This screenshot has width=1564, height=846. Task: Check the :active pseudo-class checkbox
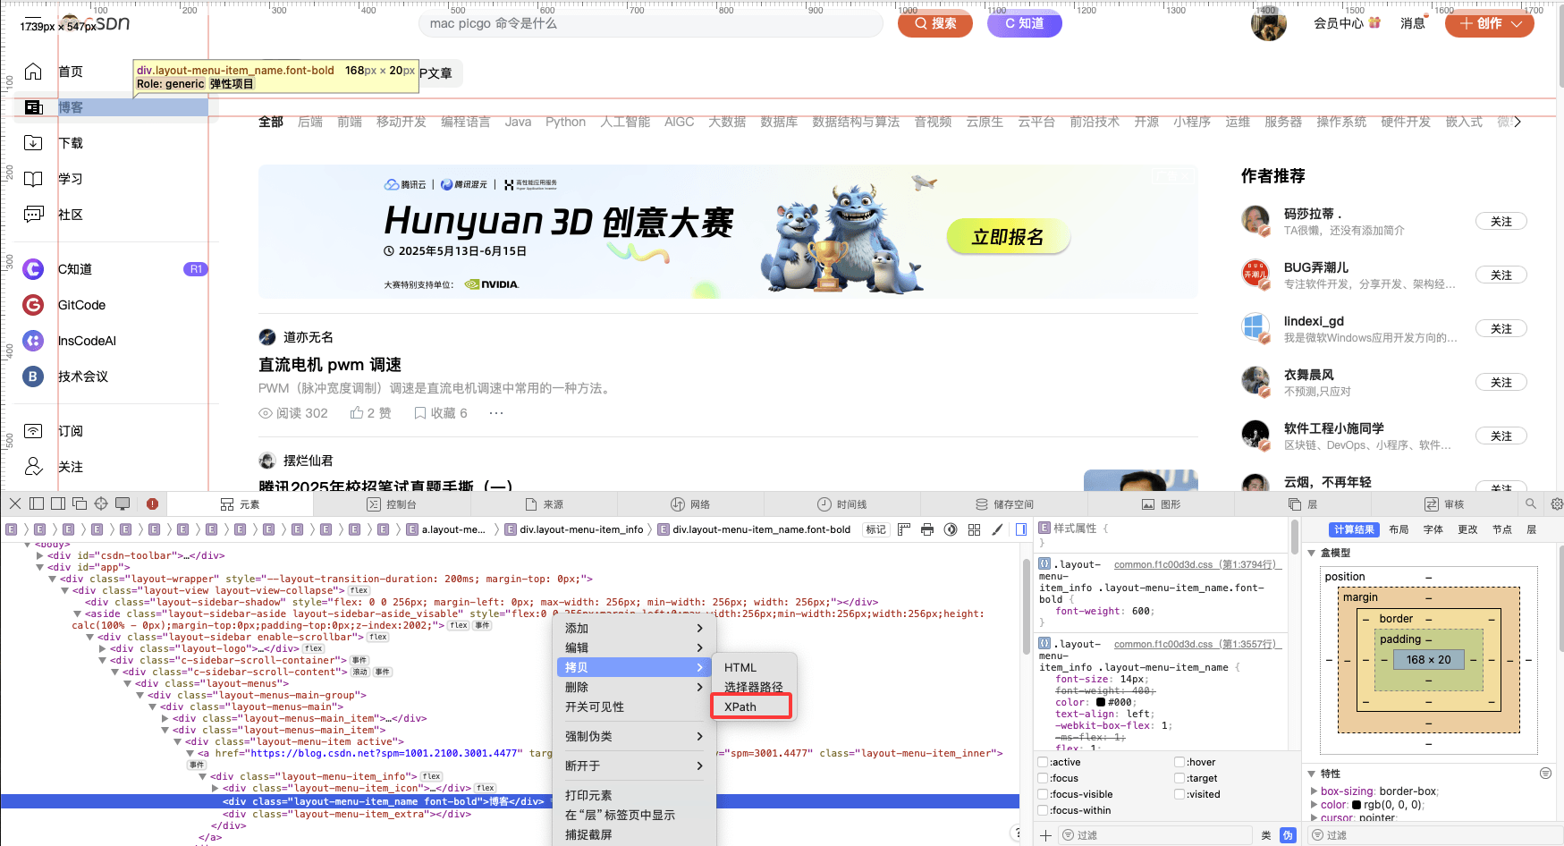coord(1043,762)
